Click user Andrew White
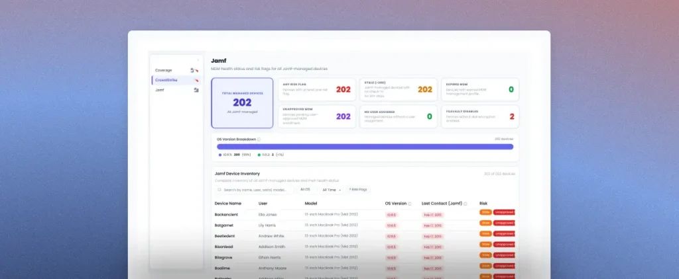This screenshot has width=679, height=279. click(271, 236)
